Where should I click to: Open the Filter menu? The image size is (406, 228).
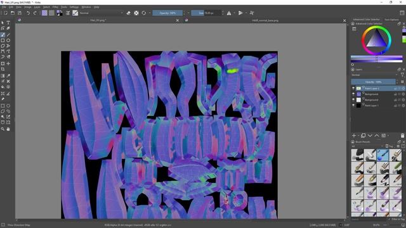[x=55, y=7]
